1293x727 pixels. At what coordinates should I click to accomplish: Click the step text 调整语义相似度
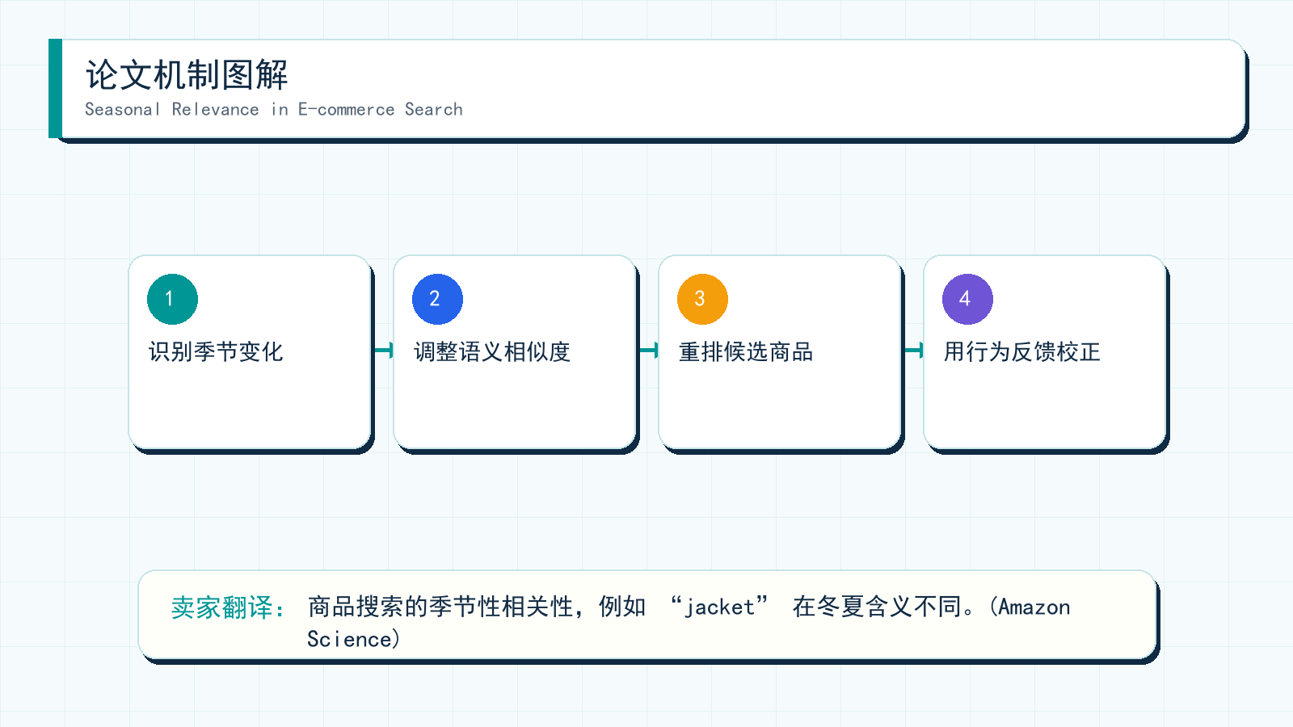pos(492,351)
